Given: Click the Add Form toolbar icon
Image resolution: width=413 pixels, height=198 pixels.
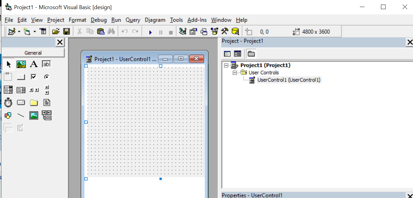Looking at the screenshot, I should 27,31.
